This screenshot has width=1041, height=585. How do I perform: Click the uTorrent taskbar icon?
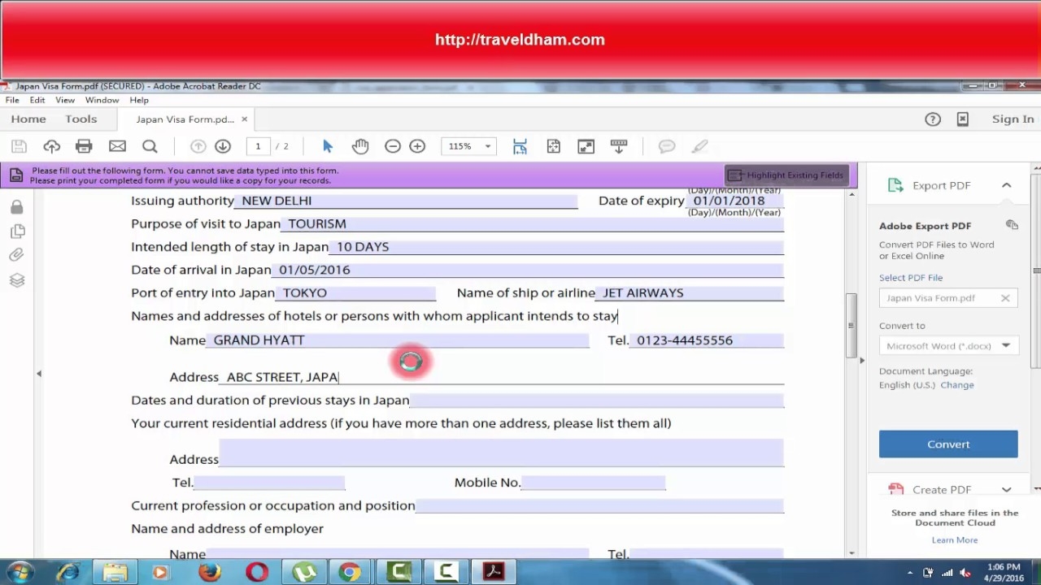coord(305,572)
